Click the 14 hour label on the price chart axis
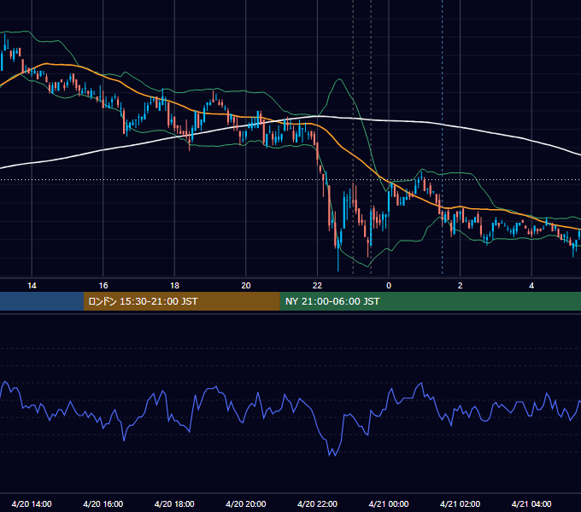This screenshot has height=512, width=581. click(32, 286)
